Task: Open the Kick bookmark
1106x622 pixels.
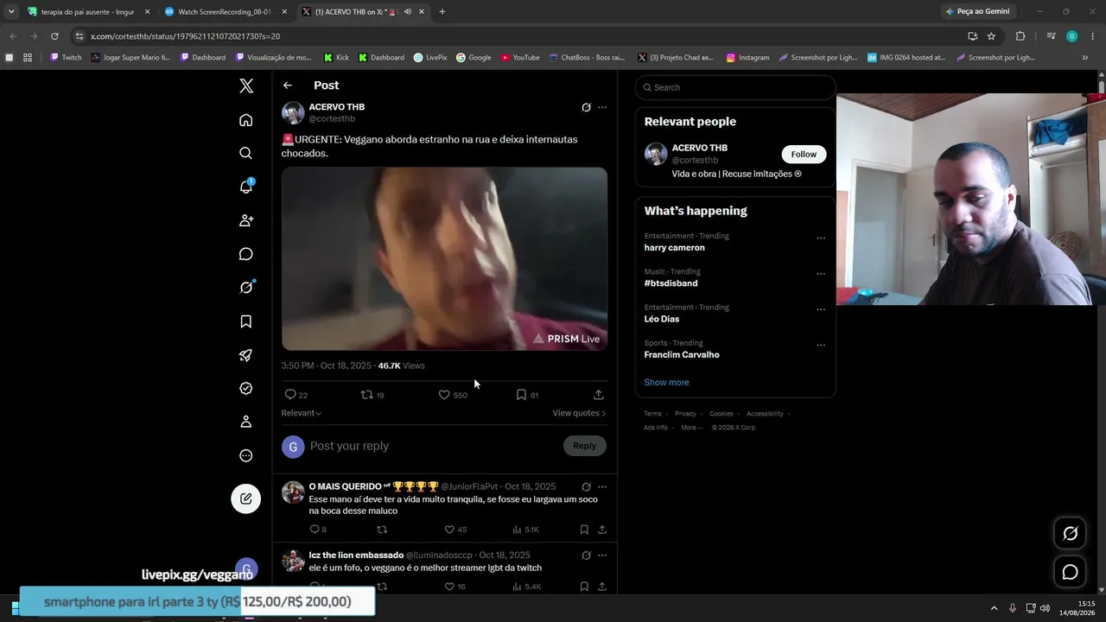Action: tap(336, 58)
